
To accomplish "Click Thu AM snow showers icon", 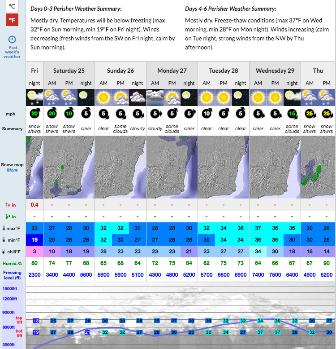I will coord(310,97).
